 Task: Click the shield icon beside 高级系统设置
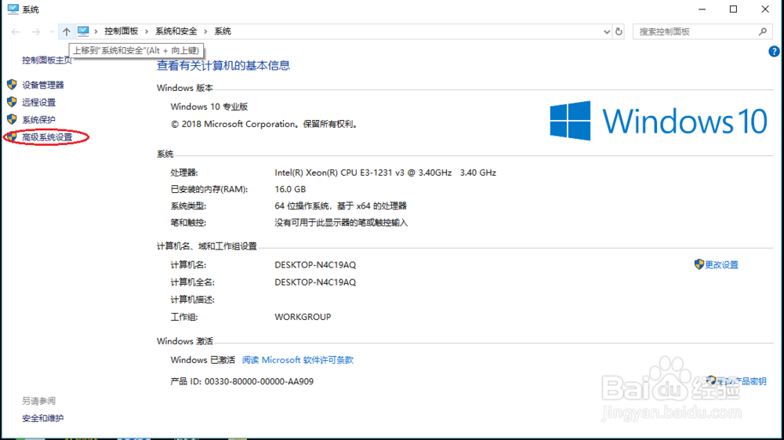click(x=12, y=136)
